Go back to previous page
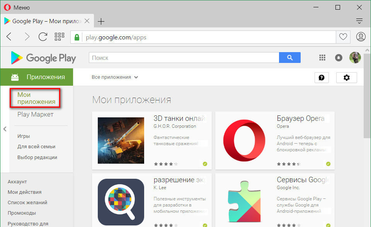This screenshot has width=371, height=227. point(9,37)
